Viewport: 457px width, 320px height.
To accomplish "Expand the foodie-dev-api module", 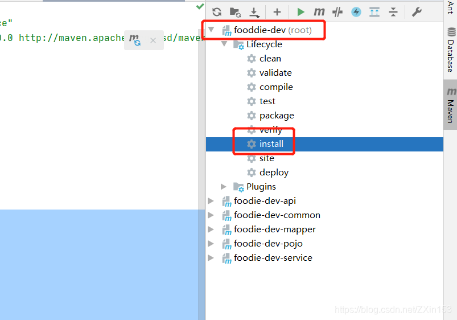I will (211, 200).
